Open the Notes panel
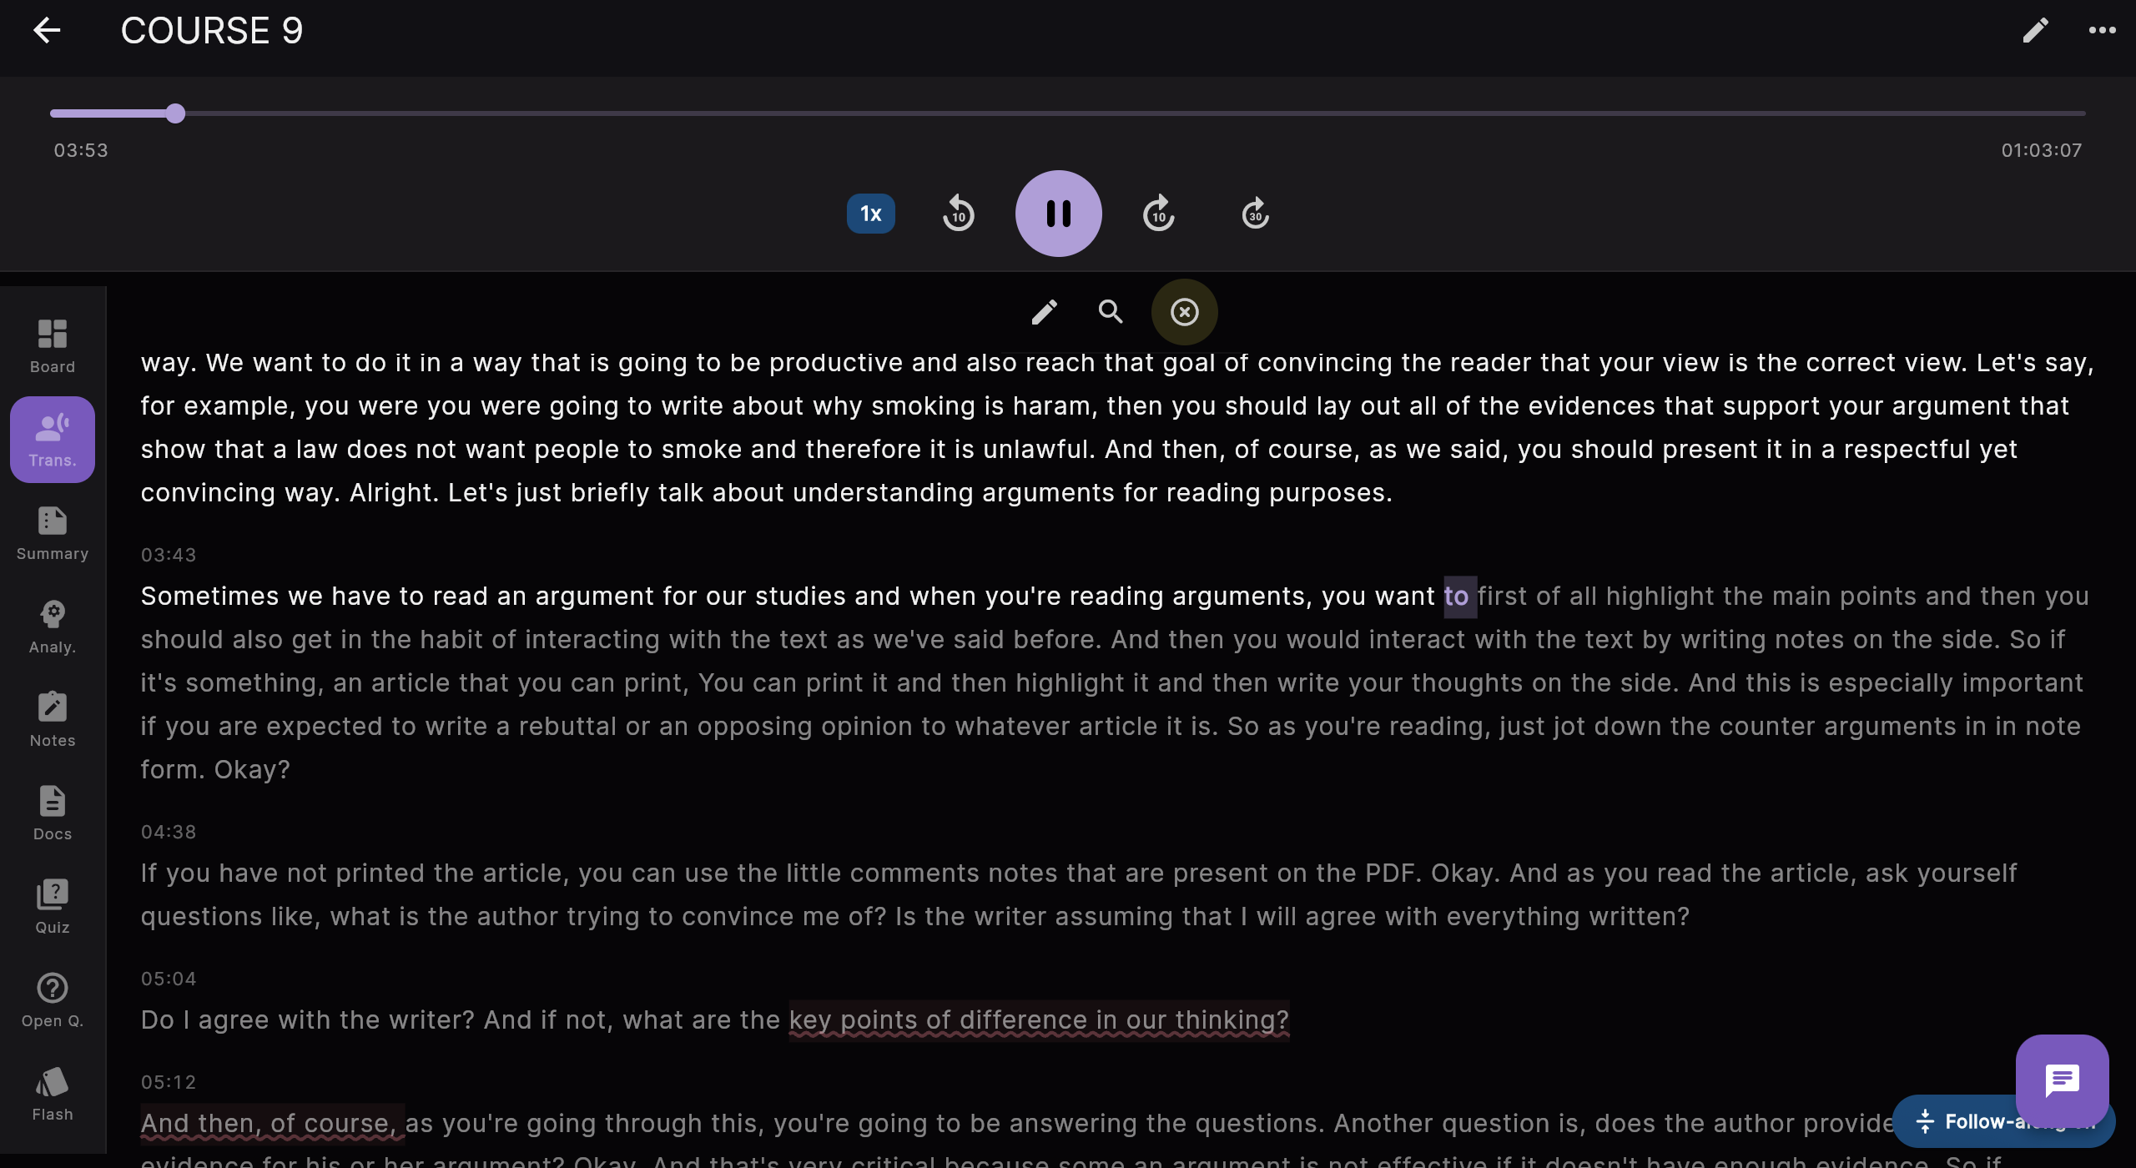 [x=52, y=718]
